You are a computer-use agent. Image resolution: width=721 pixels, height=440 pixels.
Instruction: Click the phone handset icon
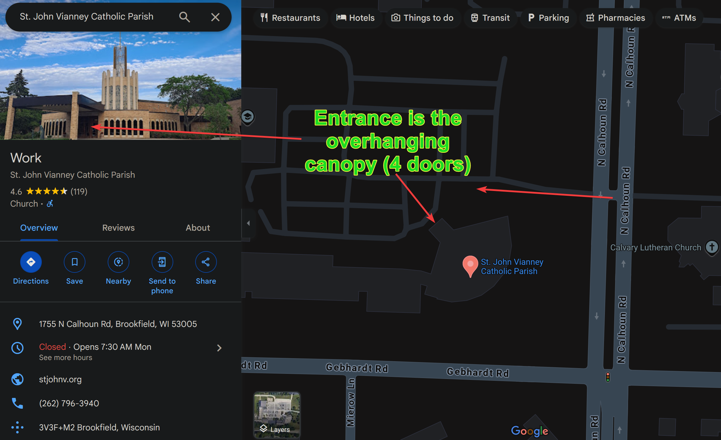(17, 403)
